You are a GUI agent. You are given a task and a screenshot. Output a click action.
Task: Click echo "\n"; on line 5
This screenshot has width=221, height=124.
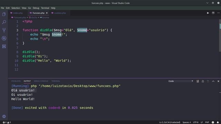coord(40,39)
